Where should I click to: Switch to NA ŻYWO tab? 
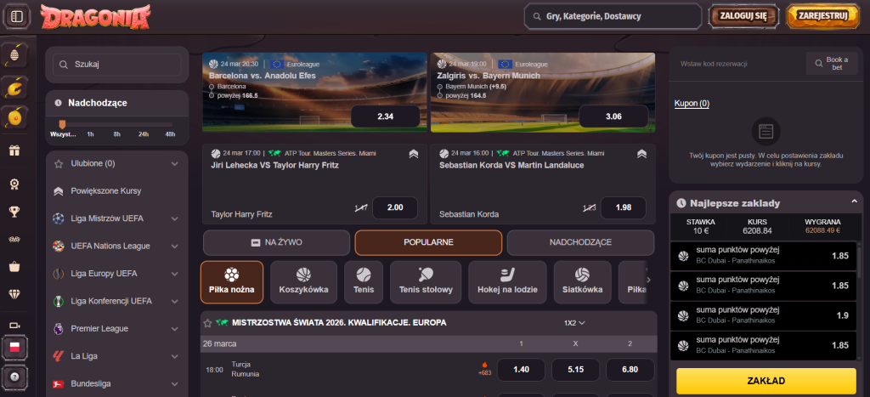(x=276, y=242)
